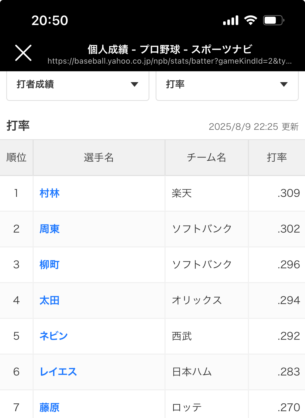Tap the page URL baseball.yahoo.co.jp
This screenshot has width=305, height=418.
[x=169, y=61]
